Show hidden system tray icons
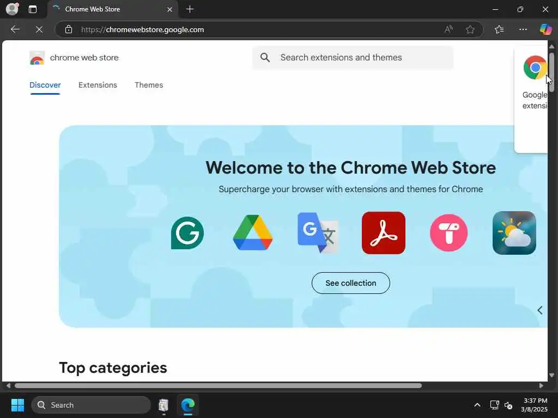 (477, 405)
